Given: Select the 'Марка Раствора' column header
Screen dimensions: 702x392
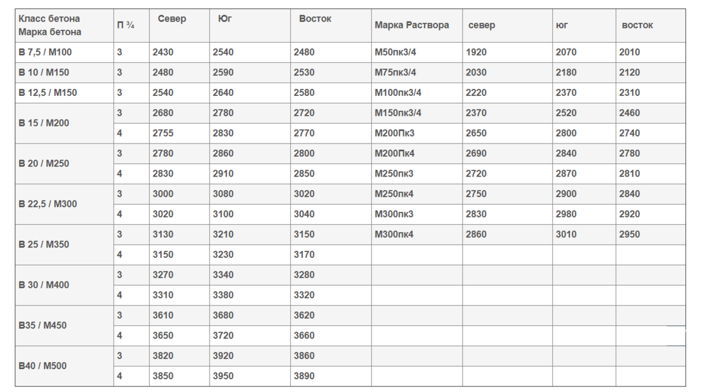Looking at the screenshot, I should click(417, 25).
